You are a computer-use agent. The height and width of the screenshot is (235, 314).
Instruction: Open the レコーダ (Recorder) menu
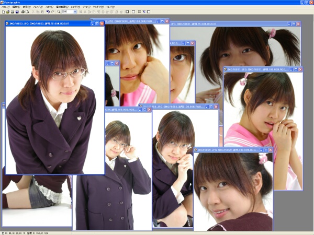click(76, 7)
